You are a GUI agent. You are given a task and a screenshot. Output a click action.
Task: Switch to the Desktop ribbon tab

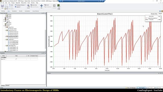(x=3, y=11)
